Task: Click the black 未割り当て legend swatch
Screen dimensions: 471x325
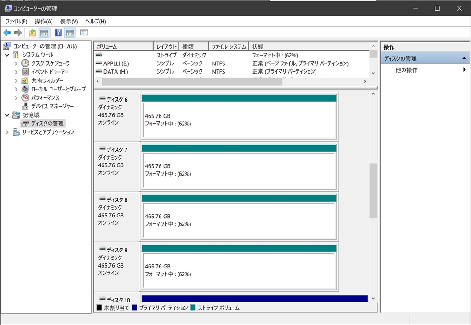Action: coord(99,308)
